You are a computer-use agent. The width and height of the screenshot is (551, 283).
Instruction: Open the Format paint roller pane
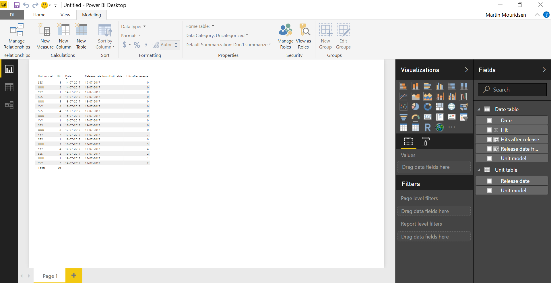[426, 141]
